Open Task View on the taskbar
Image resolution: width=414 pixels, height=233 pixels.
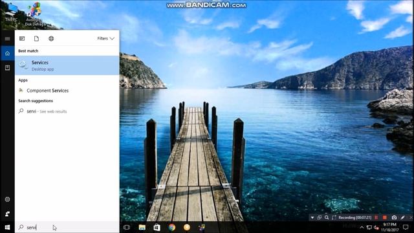(x=127, y=227)
